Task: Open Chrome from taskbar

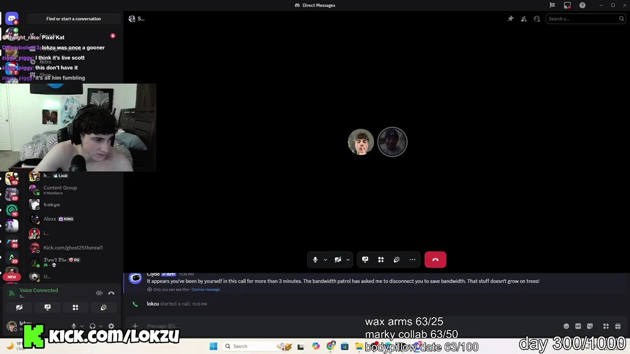Action: pyautogui.click(x=331, y=346)
